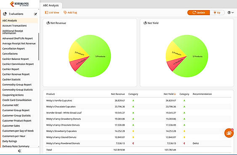Open Cashier Balance Report
The height and width of the screenshot is (155, 237).
[x=16, y=59]
